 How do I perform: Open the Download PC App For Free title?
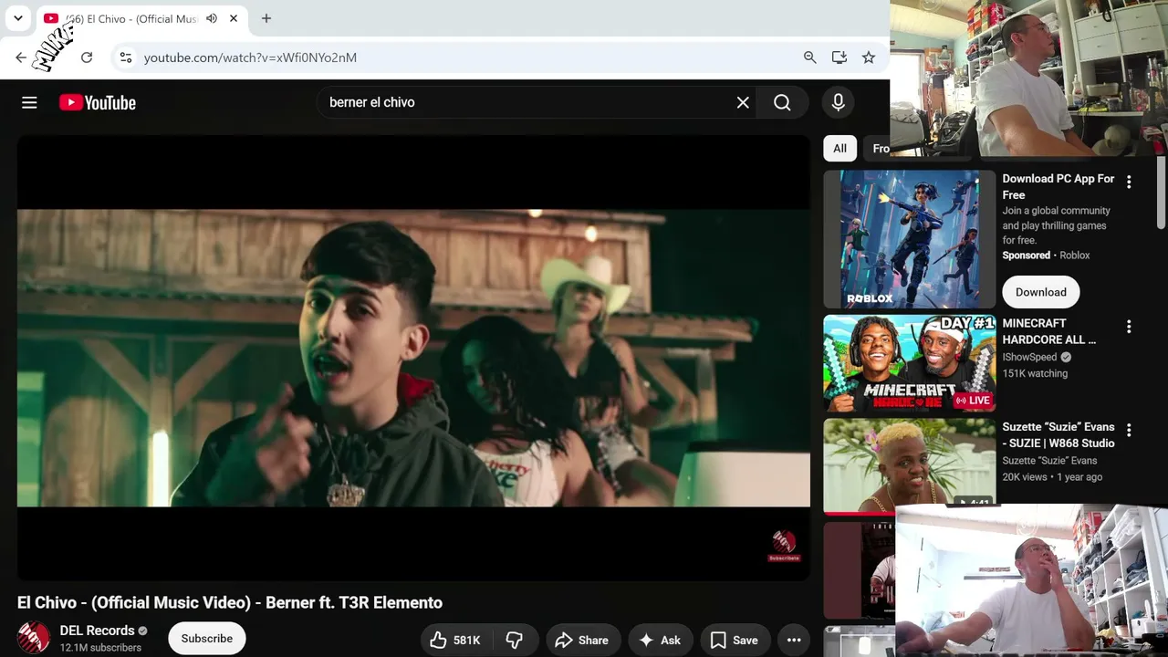tap(1058, 187)
